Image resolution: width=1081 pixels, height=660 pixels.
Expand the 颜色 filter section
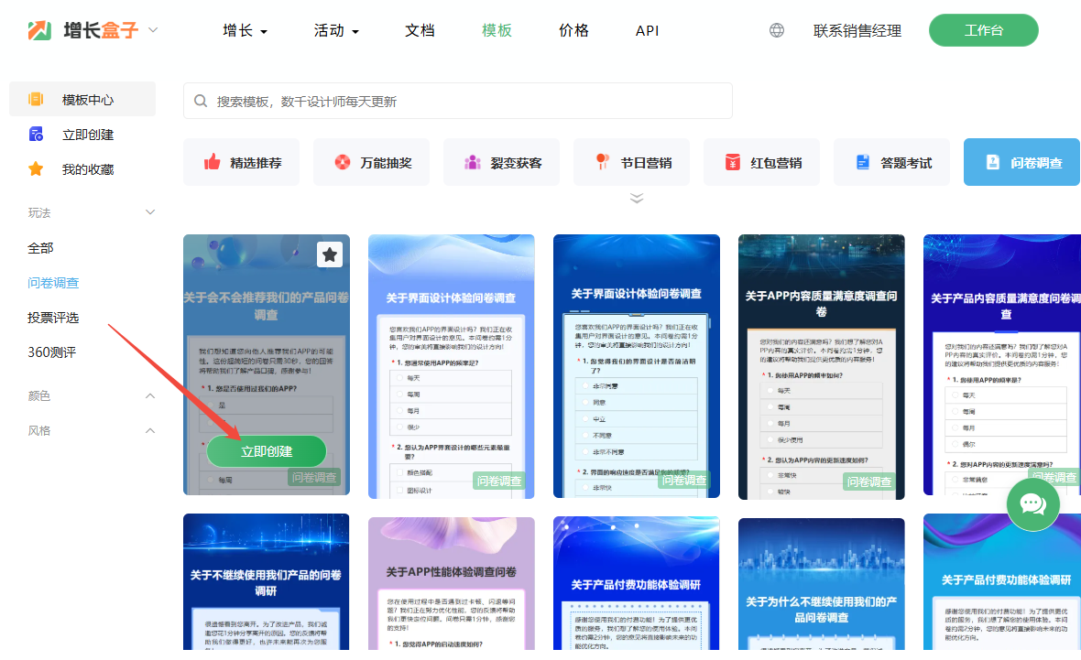click(x=151, y=395)
